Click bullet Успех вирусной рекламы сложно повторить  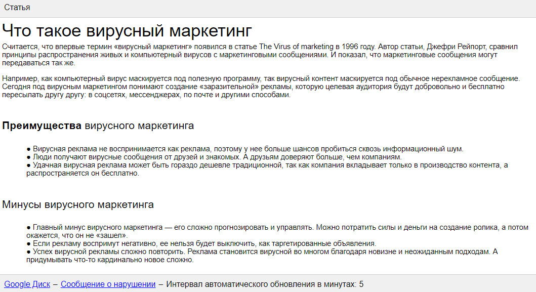click(x=262, y=256)
